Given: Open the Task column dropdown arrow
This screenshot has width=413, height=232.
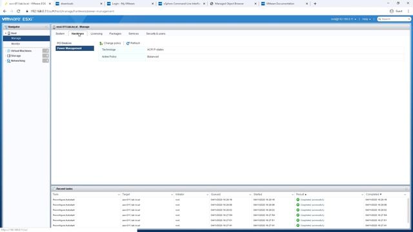Looking at the screenshot, I should [119, 195].
